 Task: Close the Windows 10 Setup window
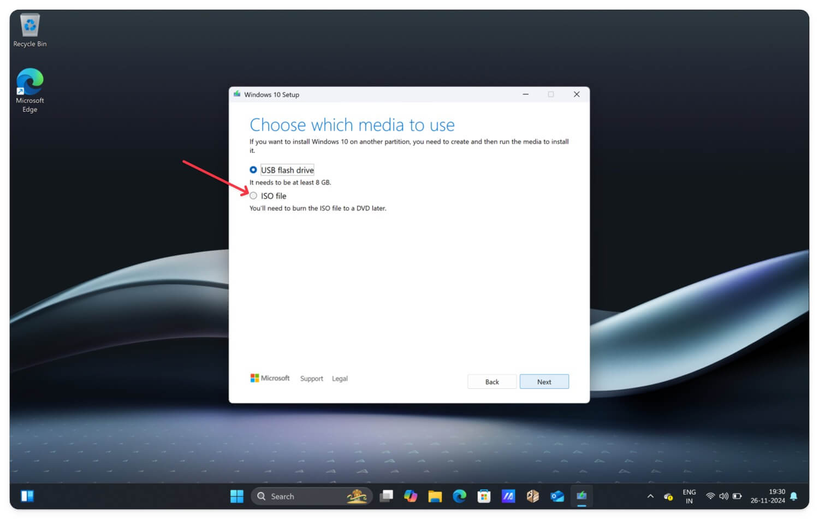pos(577,95)
